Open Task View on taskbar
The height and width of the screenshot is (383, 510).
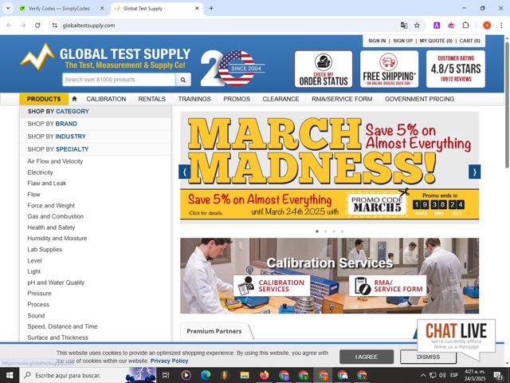[x=166, y=375]
